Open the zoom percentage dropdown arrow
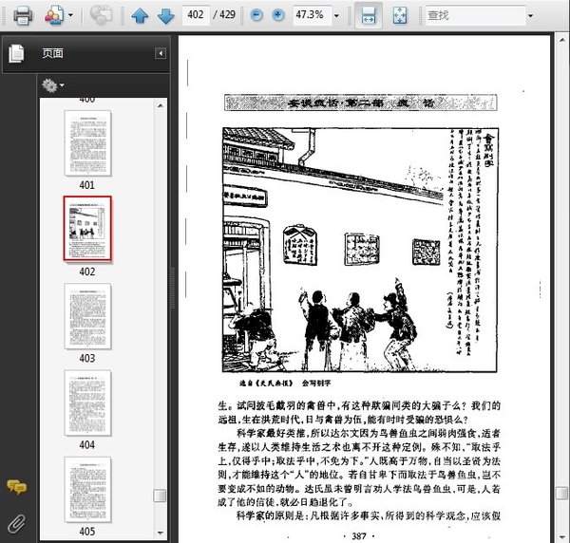The width and height of the screenshot is (570, 543). pos(336,15)
